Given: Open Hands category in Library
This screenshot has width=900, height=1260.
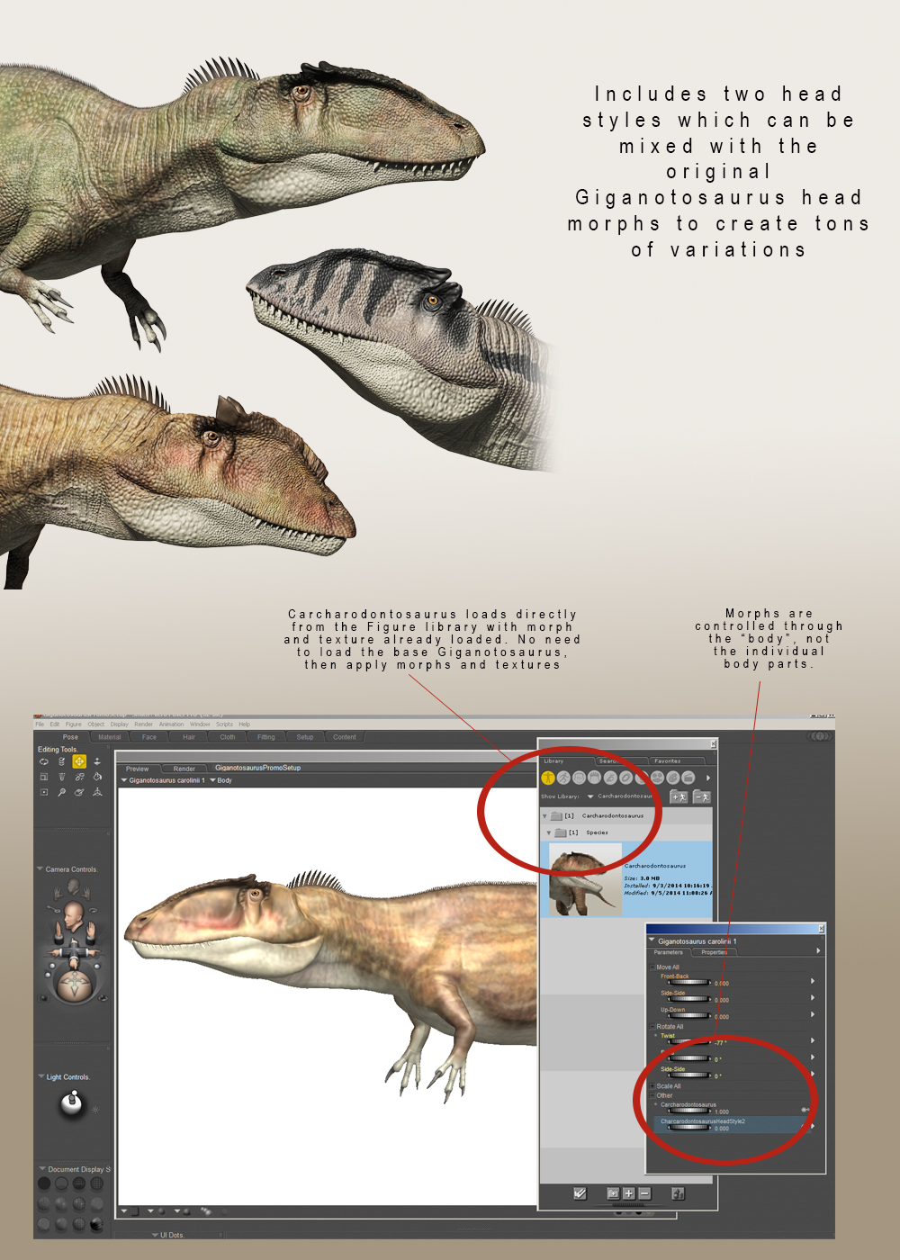Looking at the screenshot, I should (610, 778).
